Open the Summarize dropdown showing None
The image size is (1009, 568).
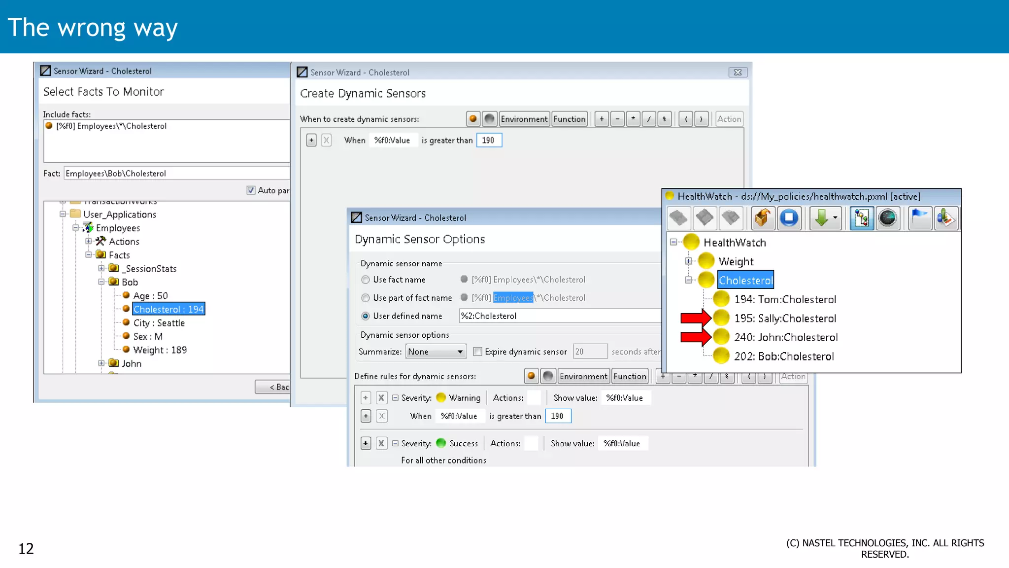coord(436,352)
